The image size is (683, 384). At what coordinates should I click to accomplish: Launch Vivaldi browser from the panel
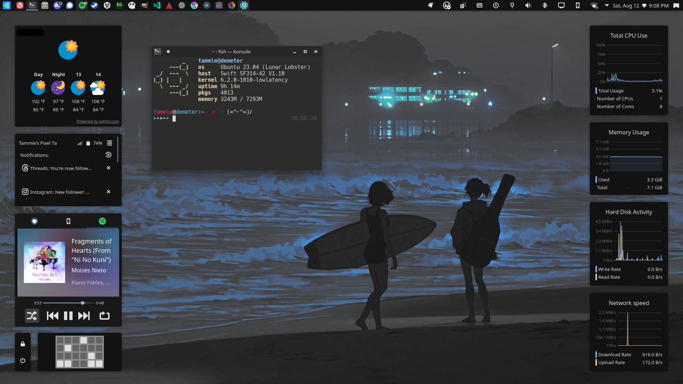pos(20,5)
